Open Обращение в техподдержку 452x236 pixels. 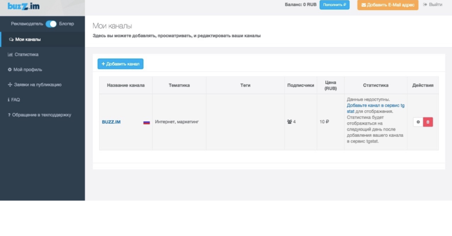point(42,115)
